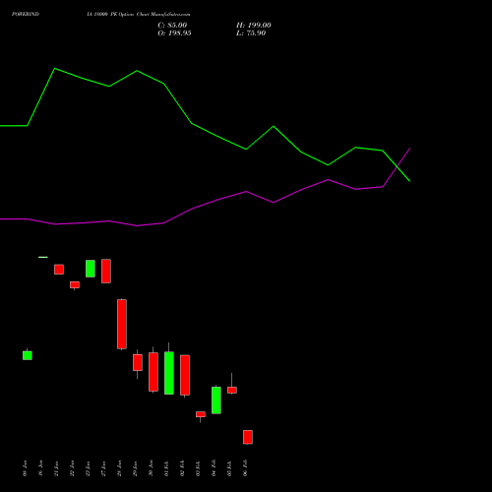Image resolution: width=492 pixels, height=492 pixels.
Task: Click the 05 Feb date label
Action: [230, 468]
